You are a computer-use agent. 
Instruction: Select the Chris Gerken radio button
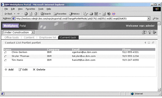6,53
